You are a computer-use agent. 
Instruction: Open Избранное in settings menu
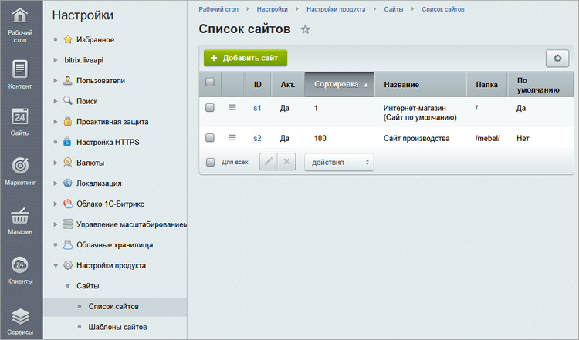point(96,39)
